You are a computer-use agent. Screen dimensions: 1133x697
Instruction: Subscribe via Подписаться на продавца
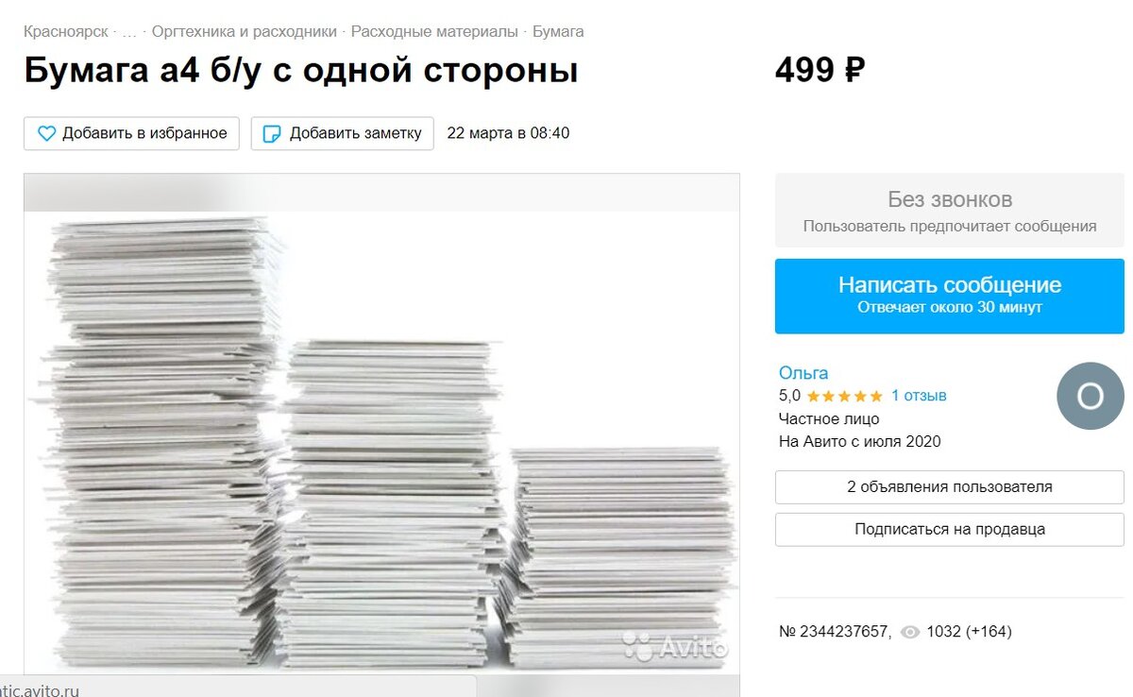click(x=950, y=529)
